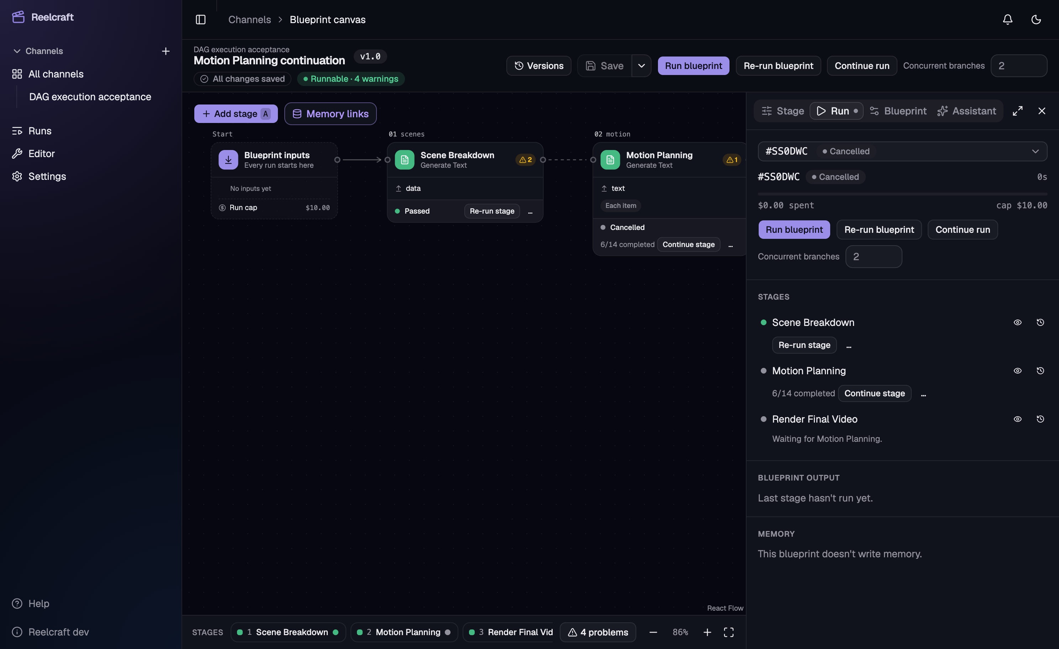Open more options for Motion Planning in panel
The width and height of the screenshot is (1059, 649).
click(x=923, y=393)
